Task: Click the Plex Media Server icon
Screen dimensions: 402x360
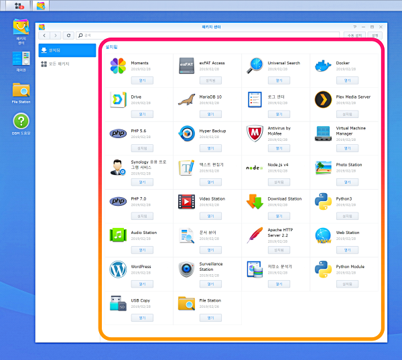Action: pos(323,100)
